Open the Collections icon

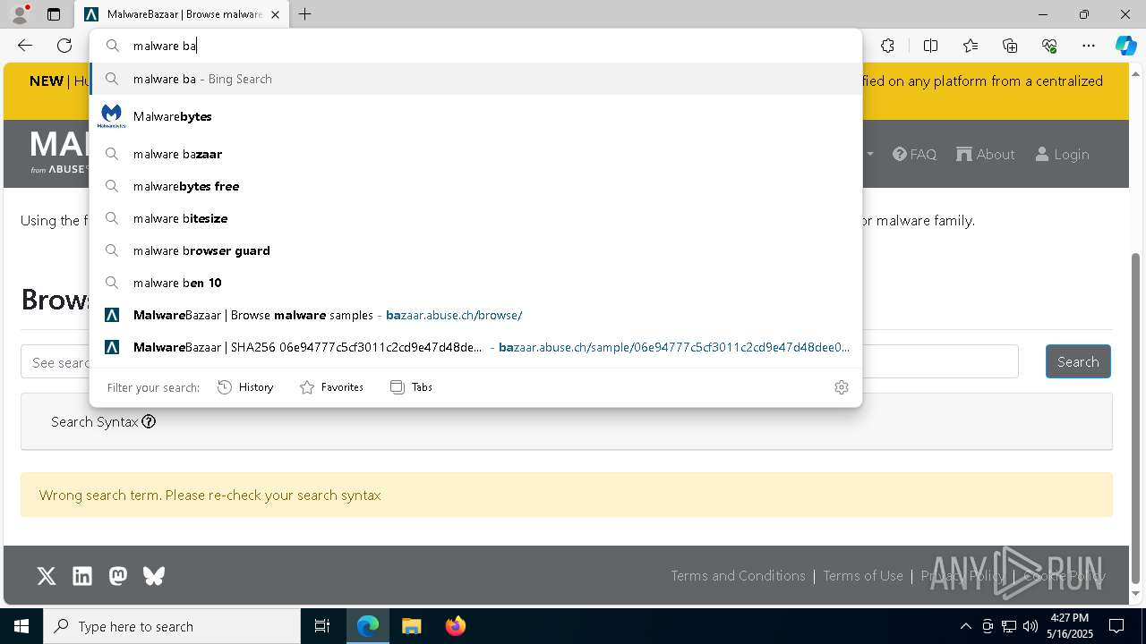(1010, 46)
